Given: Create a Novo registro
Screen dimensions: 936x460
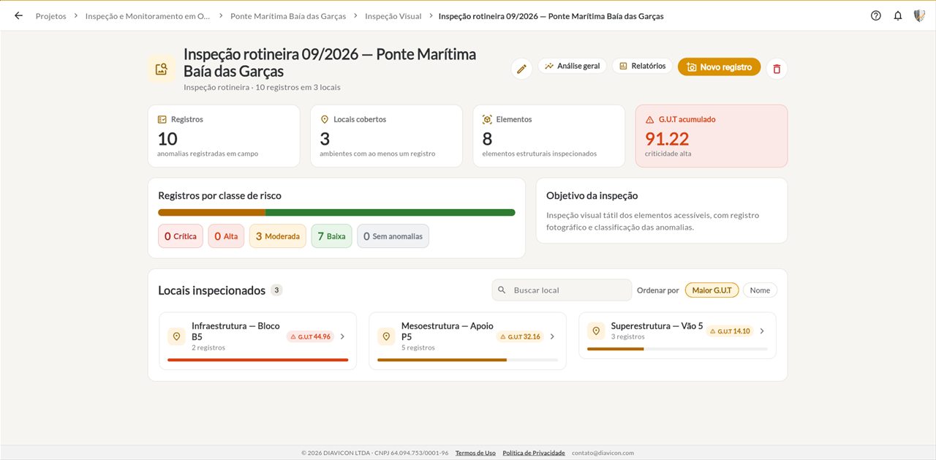Looking at the screenshot, I should tap(720, 67).
